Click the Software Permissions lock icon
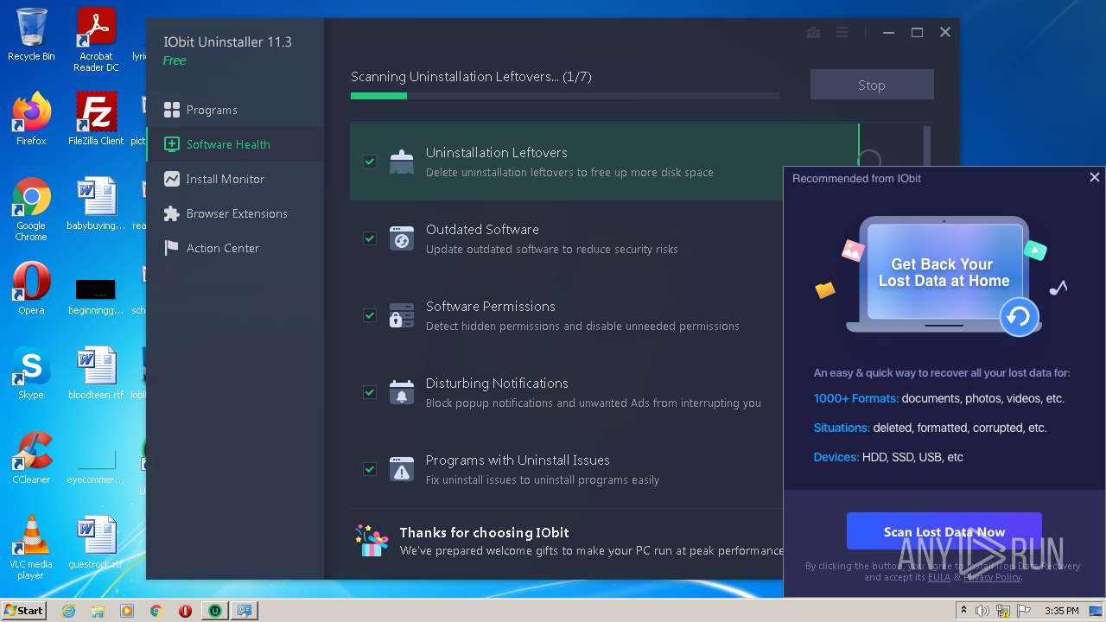 pyautogui.click(x=401, y=315)
